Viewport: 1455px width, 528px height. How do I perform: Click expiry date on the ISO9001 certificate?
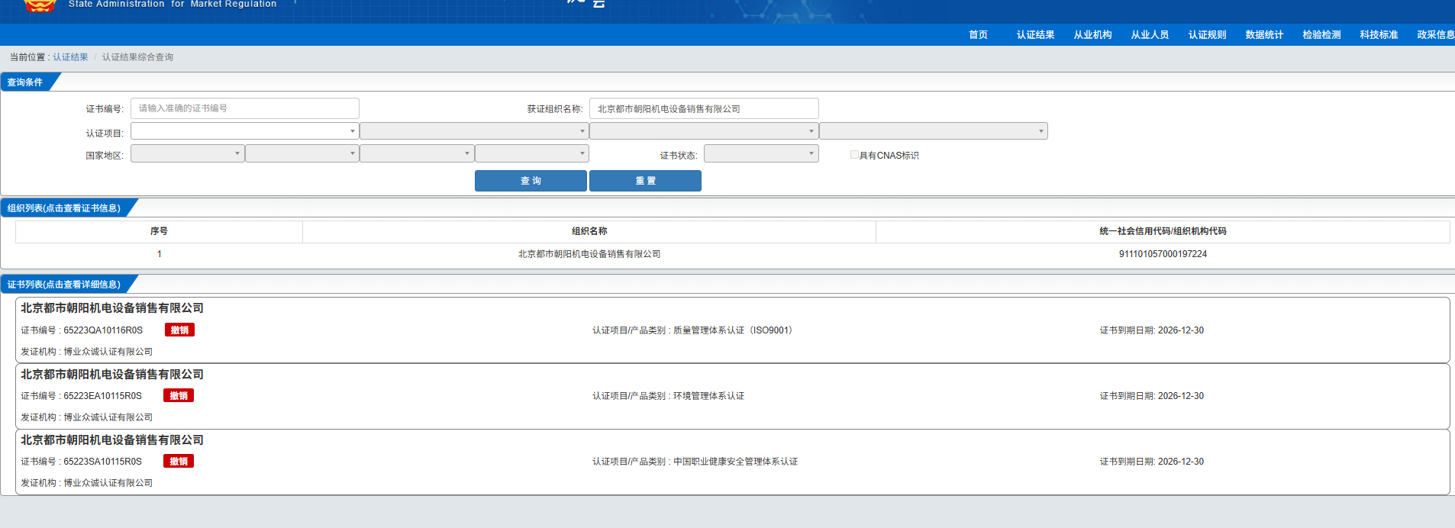[x=1180, y=330]
